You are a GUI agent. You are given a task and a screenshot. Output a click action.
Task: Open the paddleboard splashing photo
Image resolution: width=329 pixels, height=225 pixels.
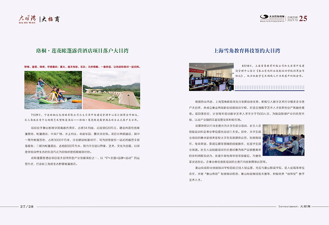53,90
